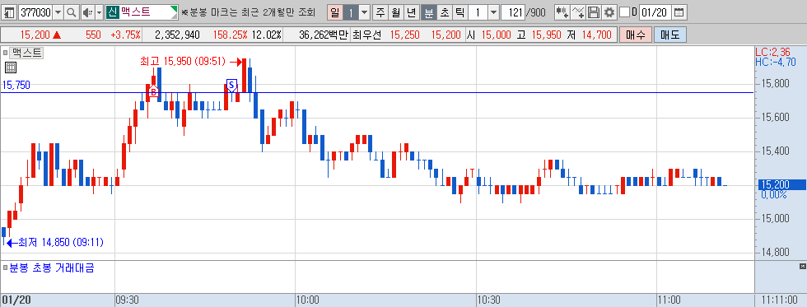Click the add candlestick chart icon
The height and width of the screenshot is (307, 807).
pos(562,12)
